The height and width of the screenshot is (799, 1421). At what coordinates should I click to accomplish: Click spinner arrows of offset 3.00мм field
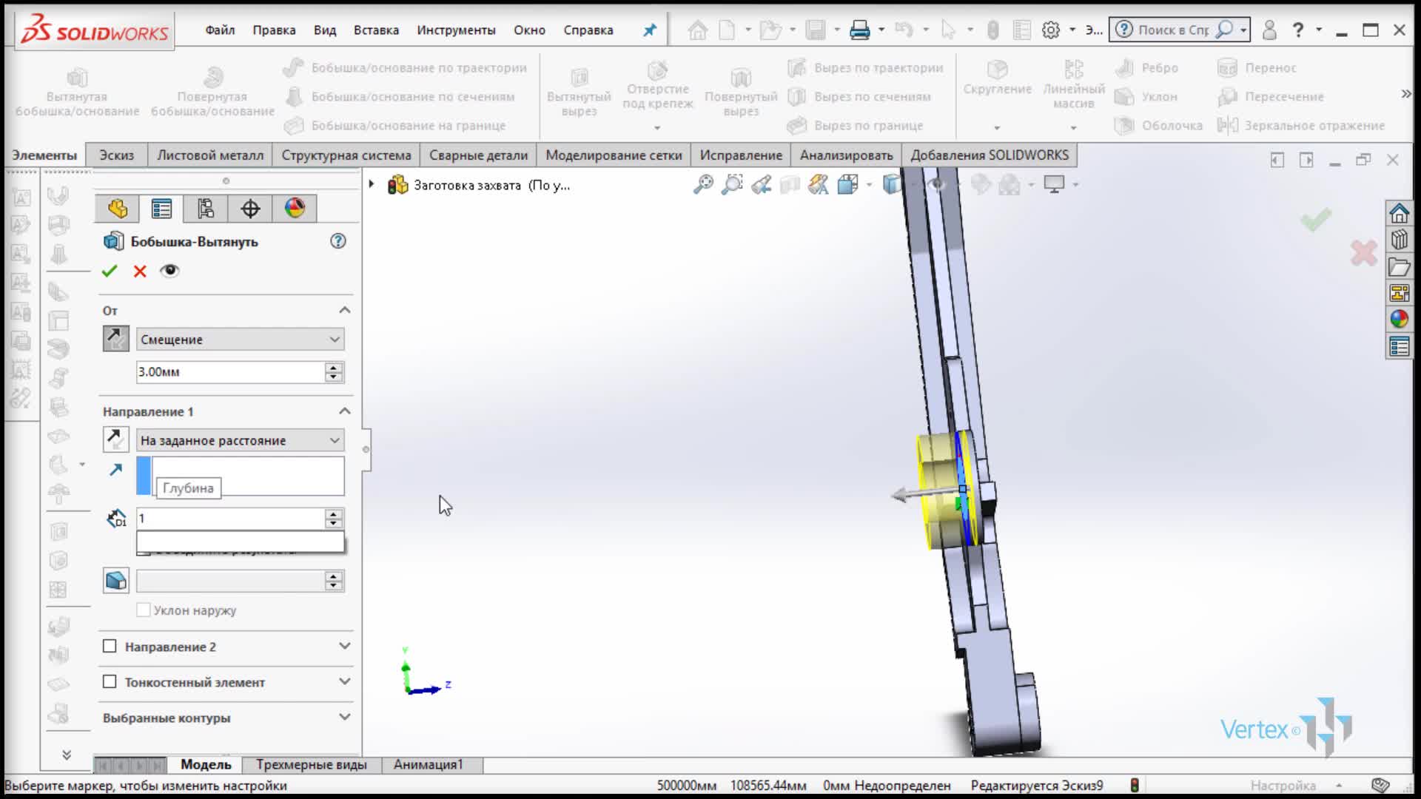coord(334,371)
